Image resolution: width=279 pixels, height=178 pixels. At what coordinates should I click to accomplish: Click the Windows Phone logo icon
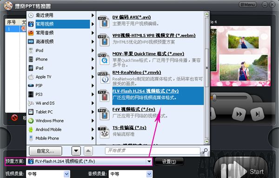(31, 121)
